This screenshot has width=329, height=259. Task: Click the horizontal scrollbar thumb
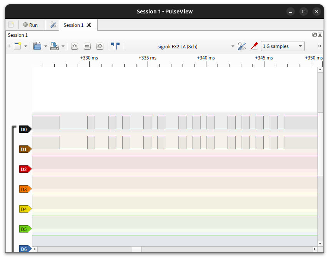136,249
